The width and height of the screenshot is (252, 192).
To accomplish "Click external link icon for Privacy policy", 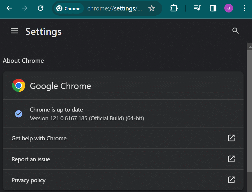I will click(231, 180).
